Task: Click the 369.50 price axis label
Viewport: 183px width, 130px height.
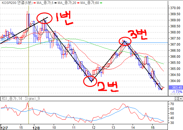Action: coord(175,14)
